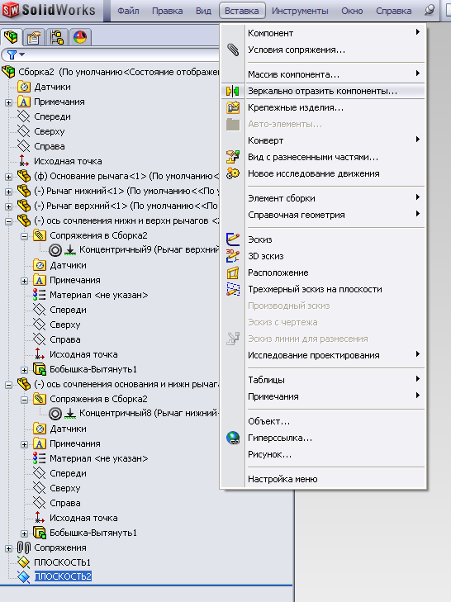Click the Эскиз sketch icon

point(233,239)
